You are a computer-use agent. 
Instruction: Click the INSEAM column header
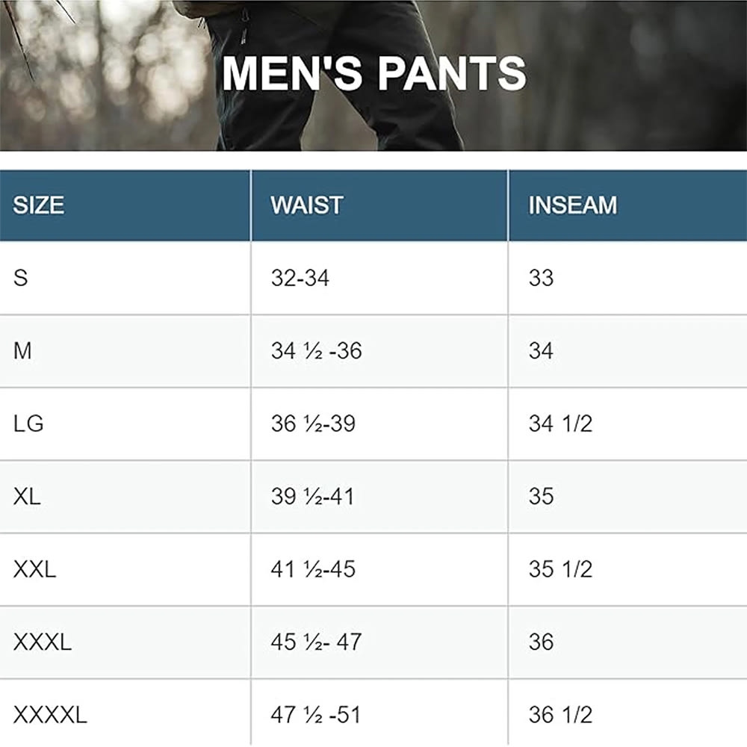pos(572,205)
